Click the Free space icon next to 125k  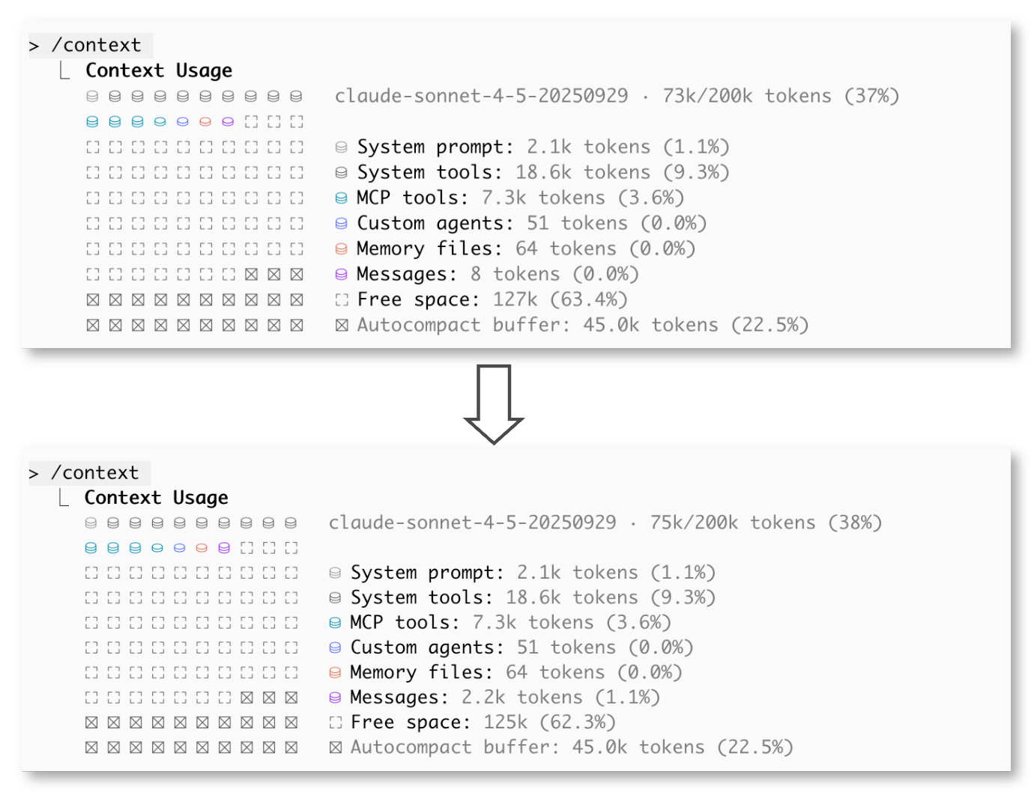pos(336,722)
